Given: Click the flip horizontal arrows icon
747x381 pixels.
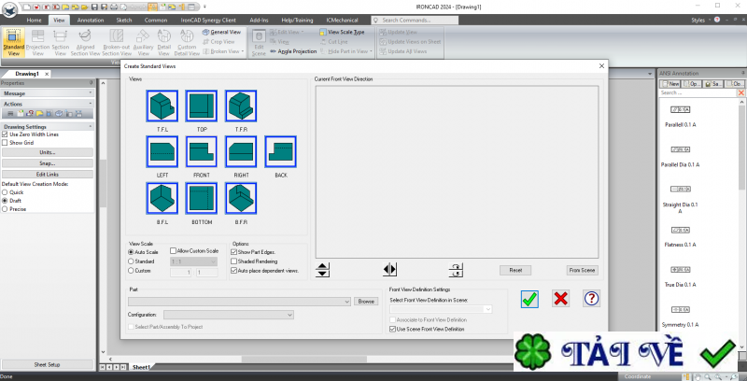Looking at the screenshot, I should tap(389, 270).
